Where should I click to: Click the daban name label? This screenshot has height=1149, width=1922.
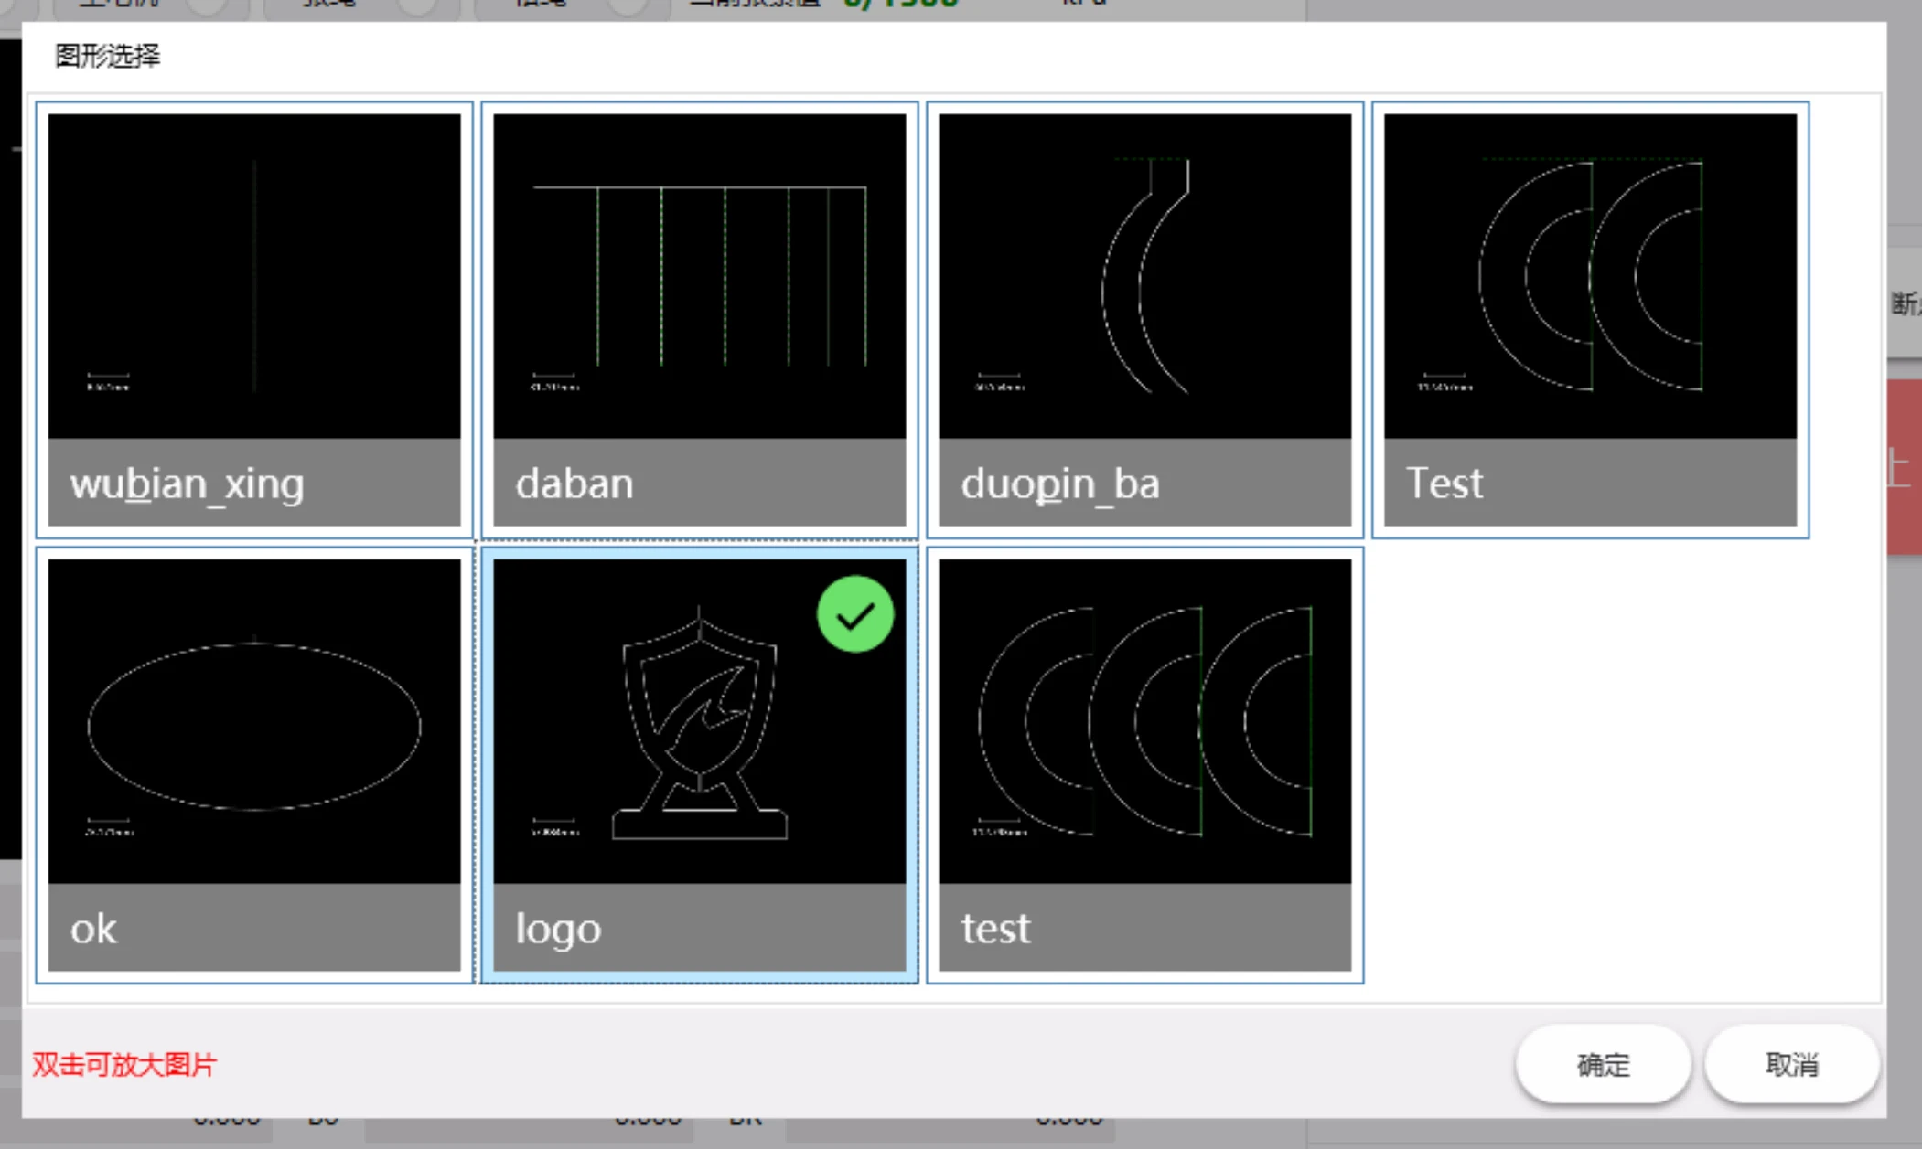[574, 483]
